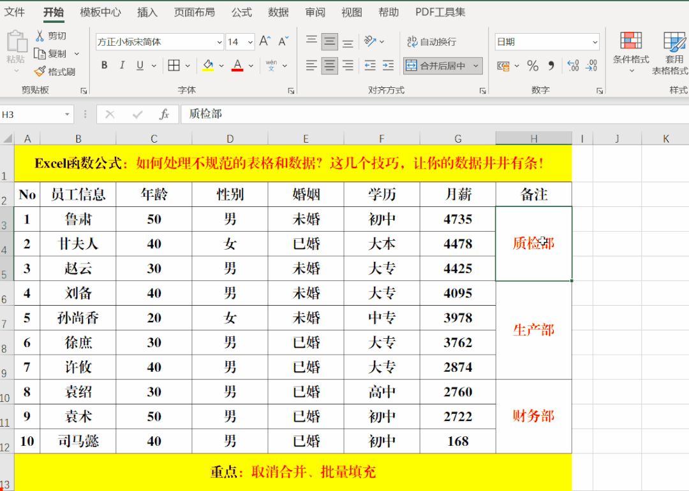Click the Borders grid icon
Image resolution: width=689 pixels, height=491 pixels.
174,66
